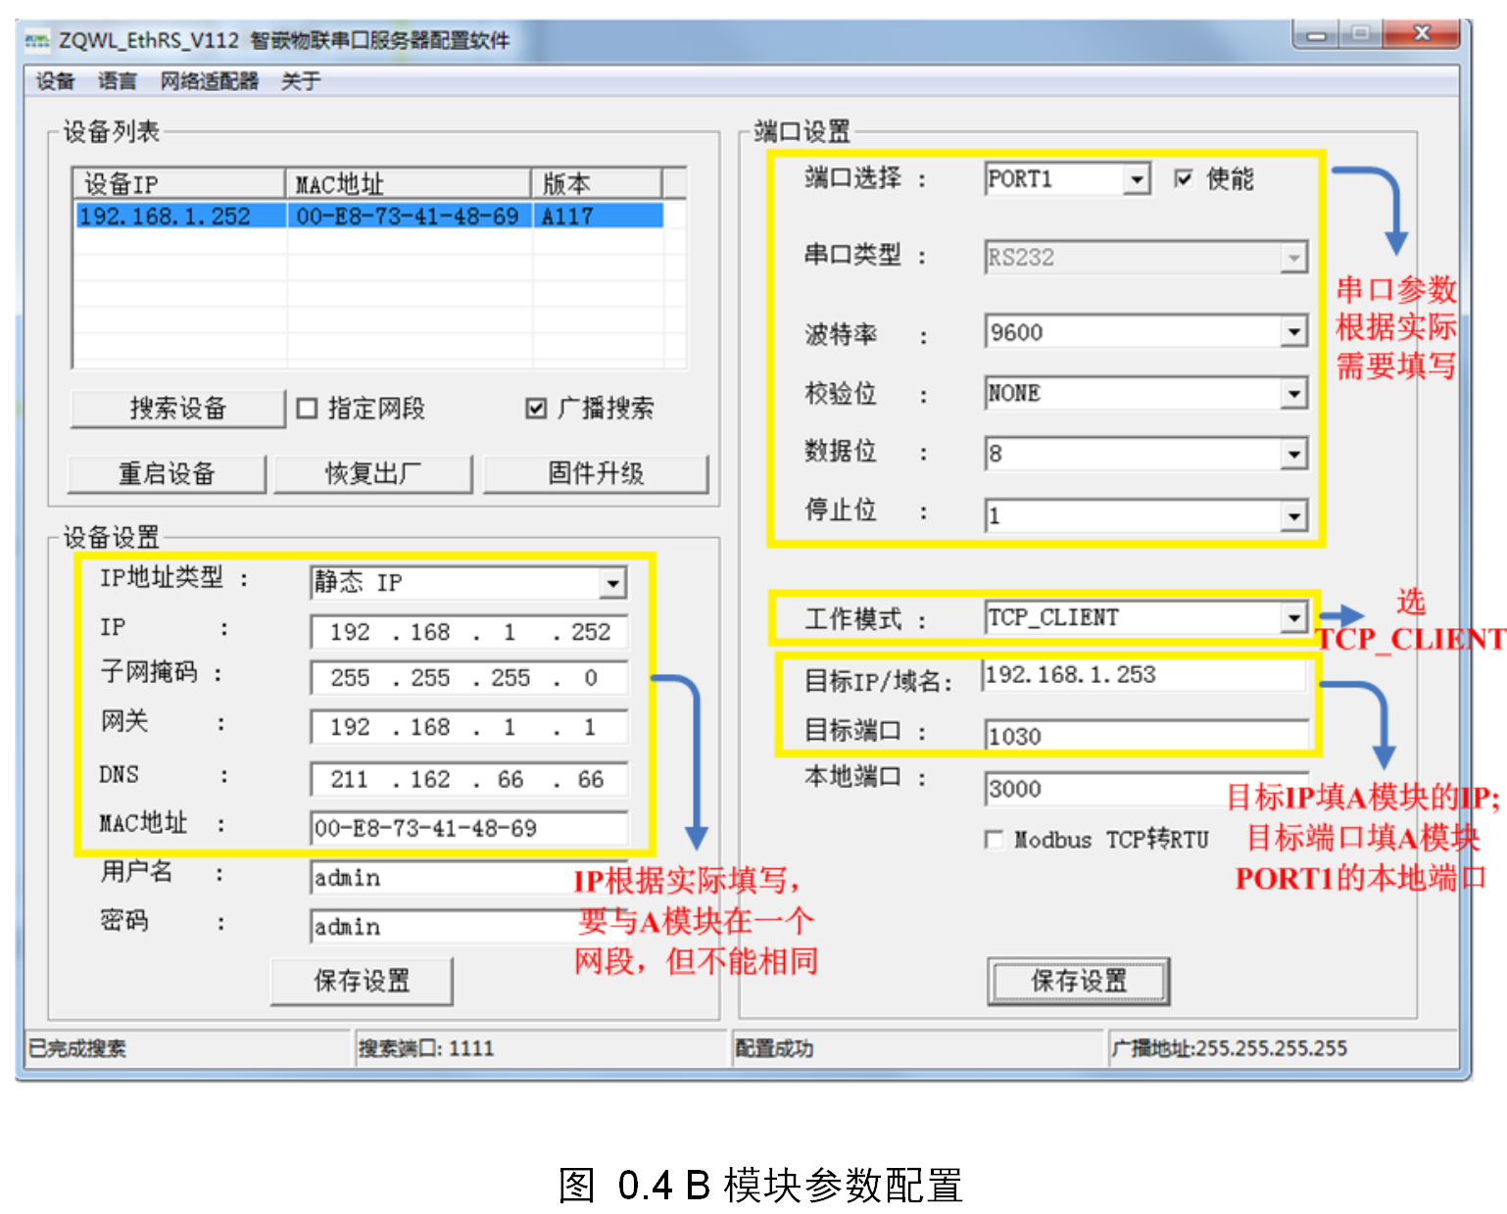Screen dimensions: 1507x1214
Task: Open the 网络适配器 menu
Action: click(x=210, y=81)
